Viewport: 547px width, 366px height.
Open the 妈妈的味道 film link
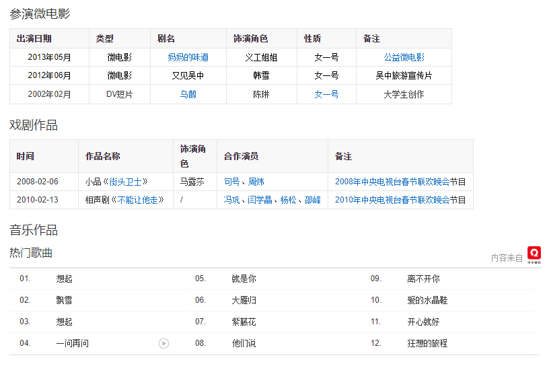tap(188, 57)
